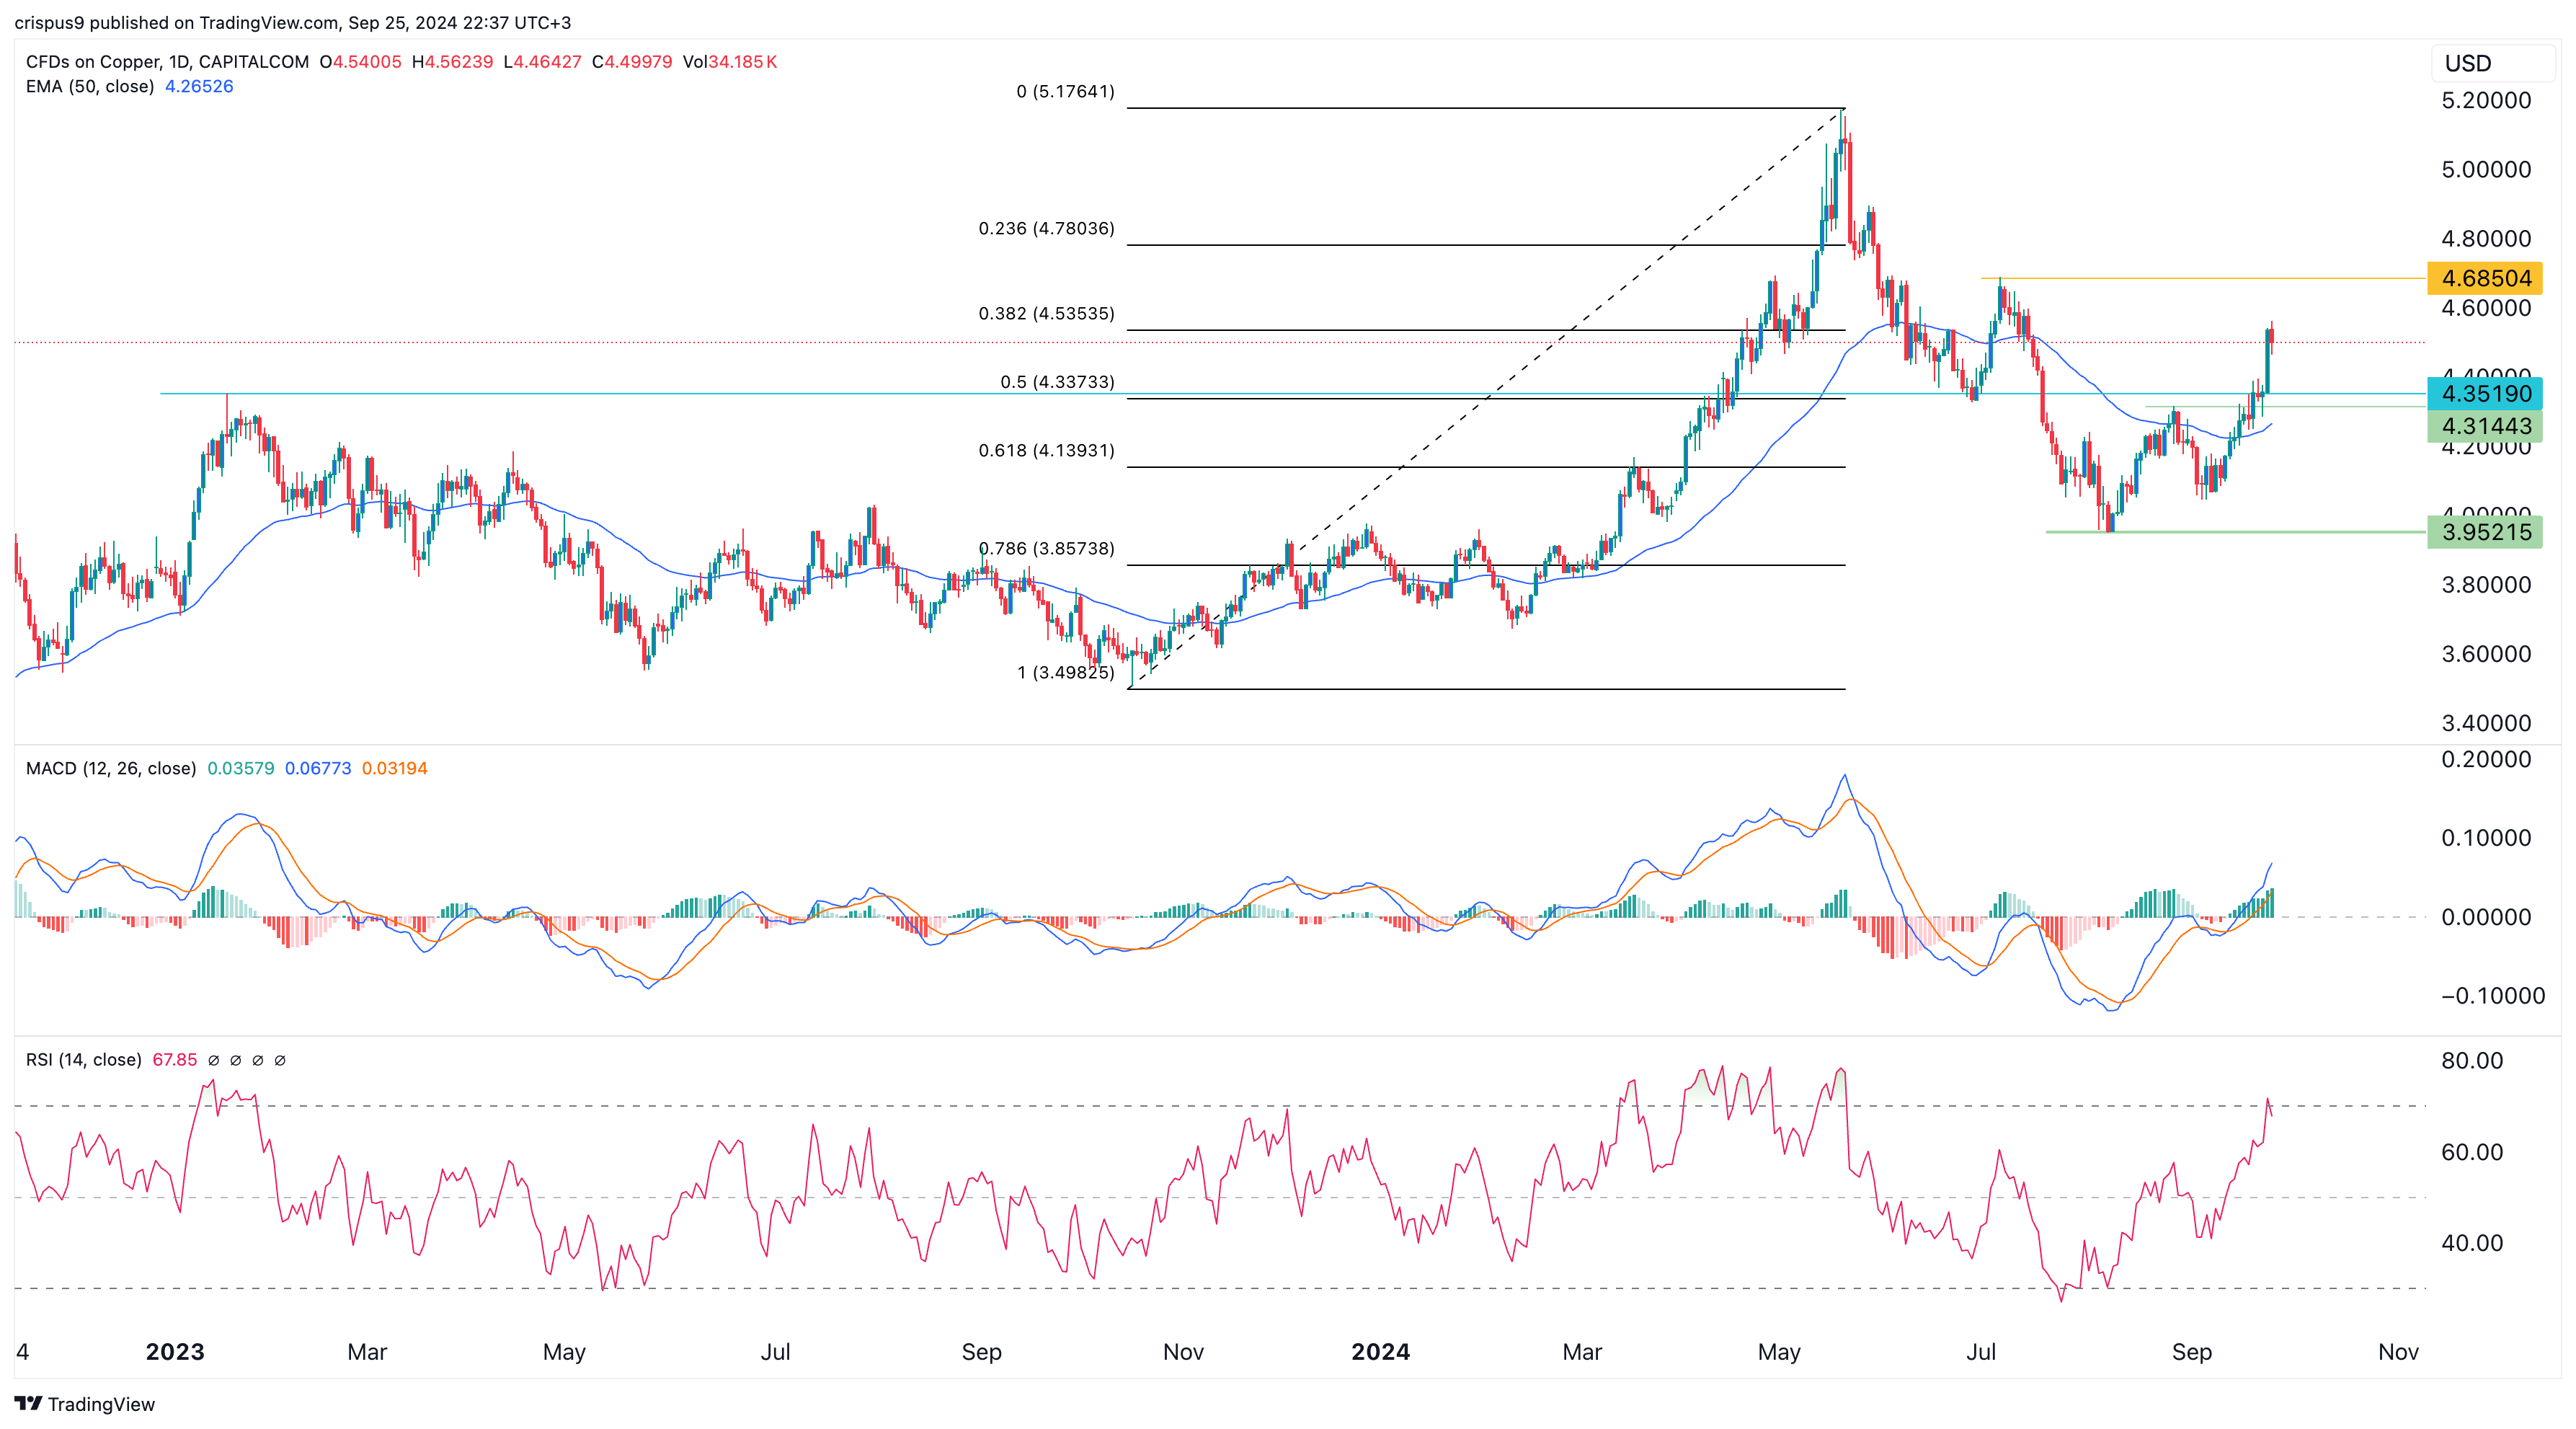Click the 3.60000 price axis value
2576x1429 pixels.
pos(2486,654)
